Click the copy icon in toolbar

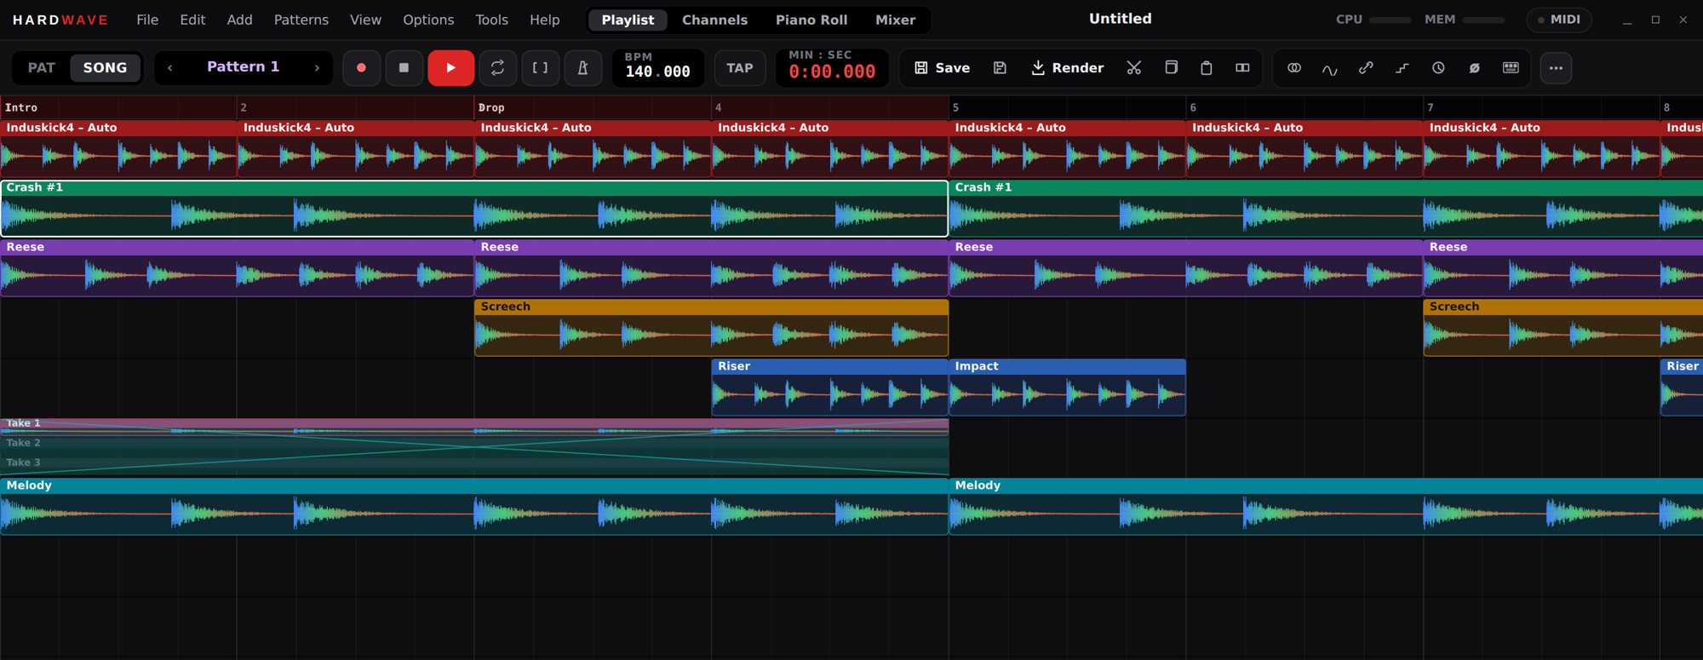[x=1171, y=68]
